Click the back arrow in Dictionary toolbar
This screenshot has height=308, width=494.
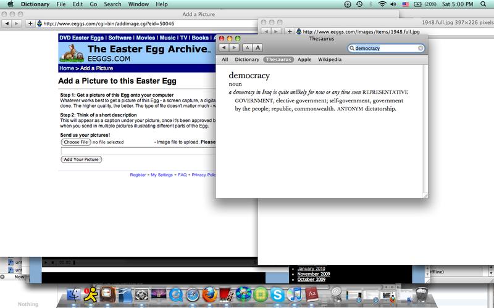tap(225, 47)
